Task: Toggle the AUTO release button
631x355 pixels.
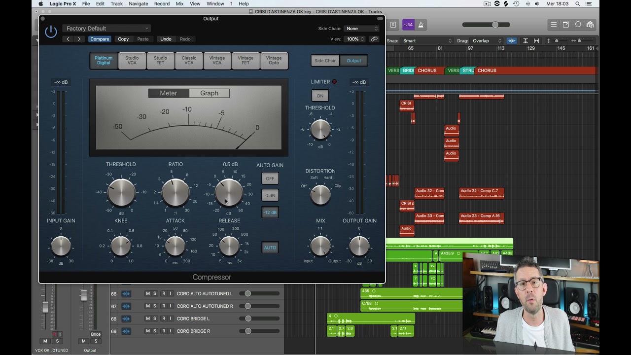Action: coord(270,248)
